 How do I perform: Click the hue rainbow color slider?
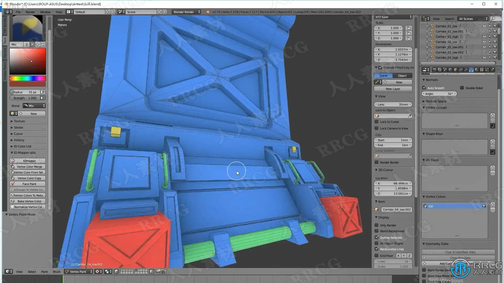click(x=28, y=79)
